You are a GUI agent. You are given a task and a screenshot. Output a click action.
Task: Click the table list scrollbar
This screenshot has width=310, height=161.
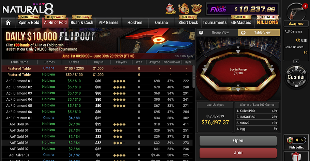click(x=194, y=77)
